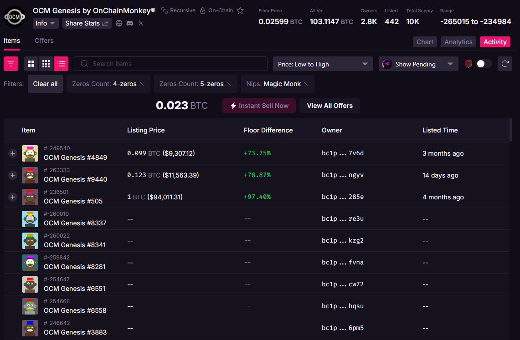Viewport: 520px width, 340px height.
Task: Open the Chart view
Action: (x=425, y=42)
